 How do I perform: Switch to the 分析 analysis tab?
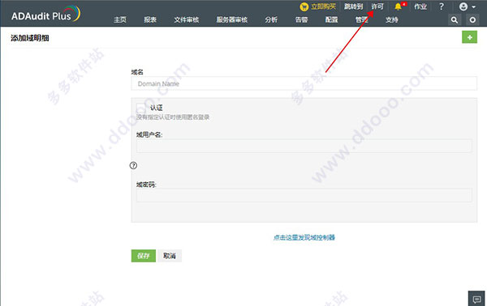pos(271,19)
